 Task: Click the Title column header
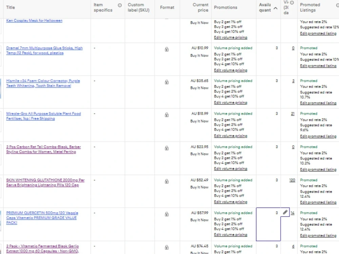(11, 7)
